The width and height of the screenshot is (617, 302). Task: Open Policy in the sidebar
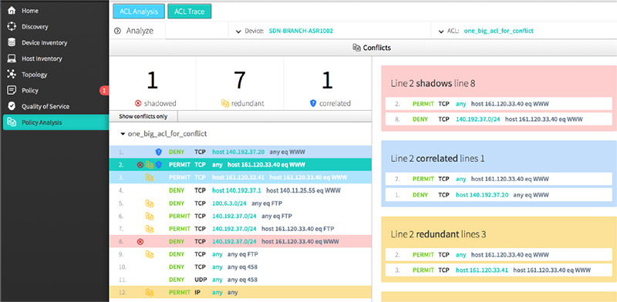(30, 90)
